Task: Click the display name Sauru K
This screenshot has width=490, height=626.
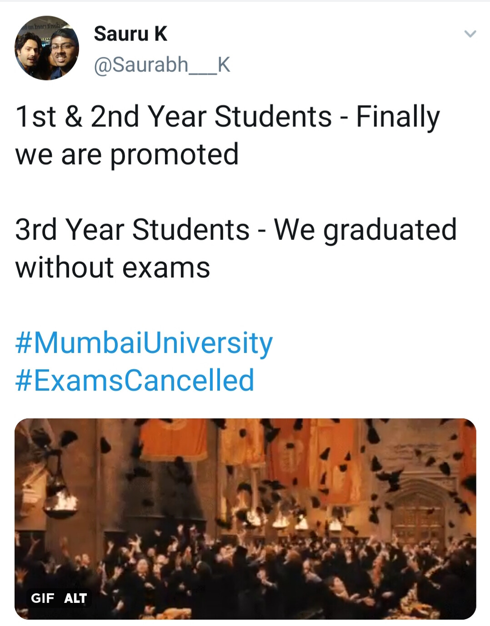Action: point(130,34)
